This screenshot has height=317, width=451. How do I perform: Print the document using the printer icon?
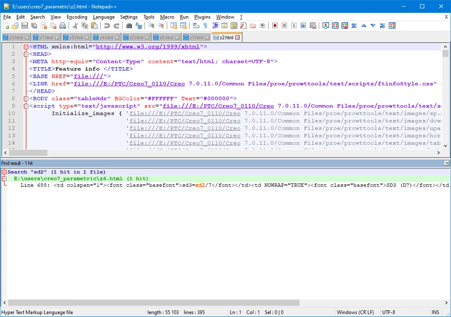pos(63,26)
